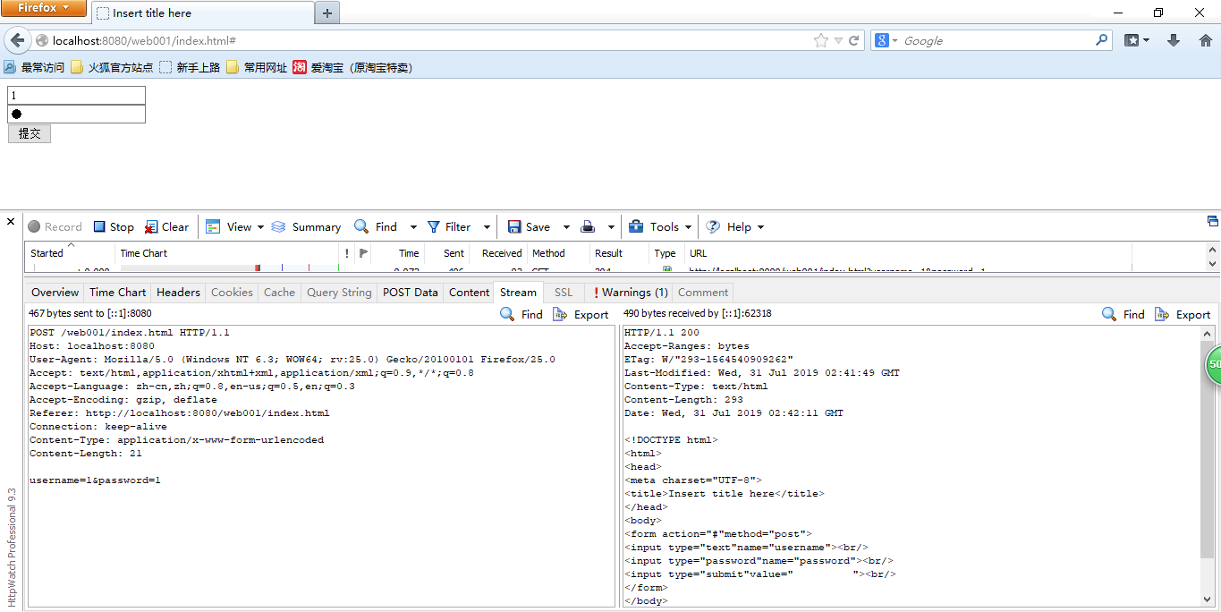This screenshot has width=1221, height=612.
Task: Click Find above the received stream pane
Action: 1123,314
